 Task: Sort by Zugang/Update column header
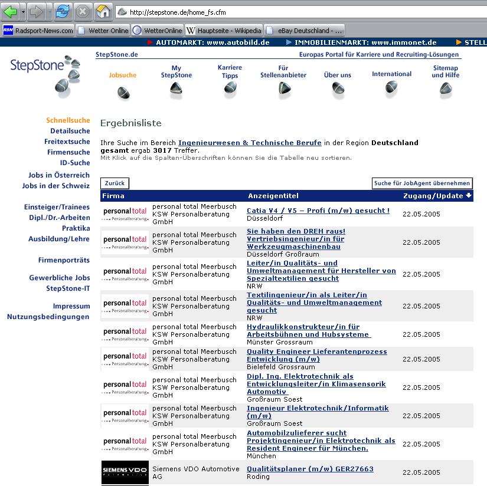(433, 196)
